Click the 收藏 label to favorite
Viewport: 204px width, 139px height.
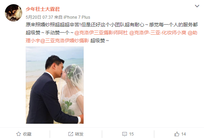pyautogui.click(x=27, y=134)
